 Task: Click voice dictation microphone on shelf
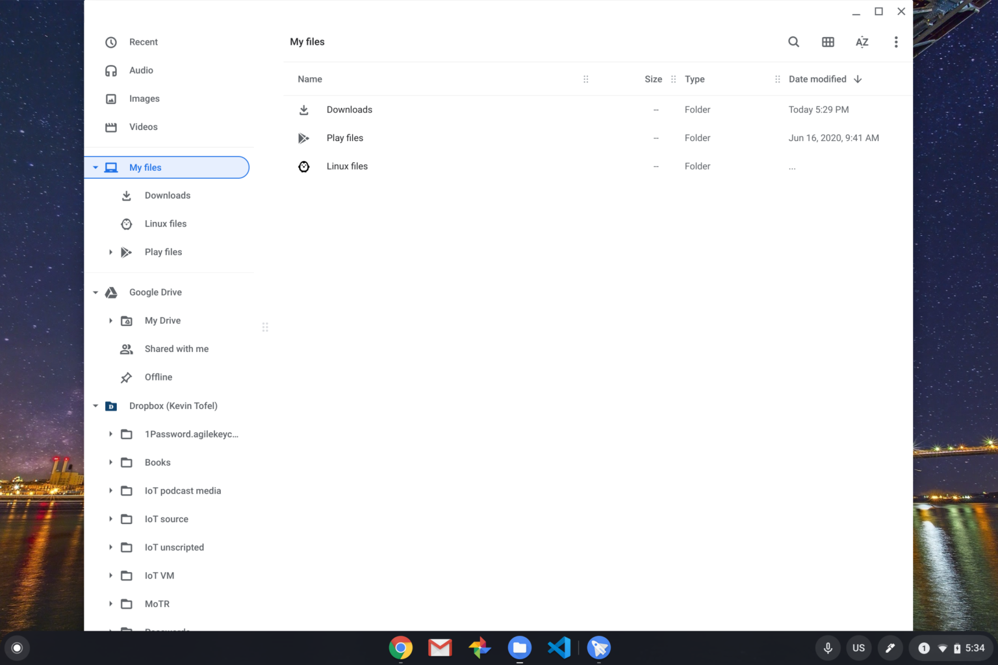coord(828,648)
